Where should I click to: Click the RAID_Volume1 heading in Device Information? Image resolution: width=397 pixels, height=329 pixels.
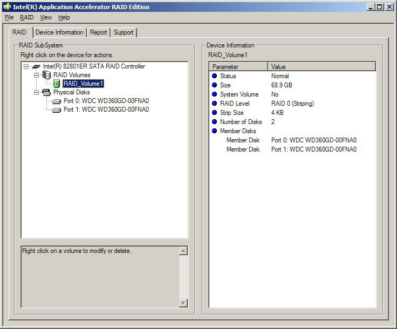tap(228, 55)
